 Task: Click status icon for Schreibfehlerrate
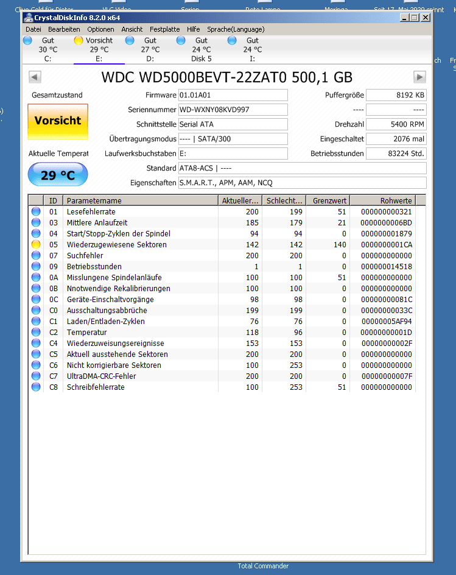36,387
